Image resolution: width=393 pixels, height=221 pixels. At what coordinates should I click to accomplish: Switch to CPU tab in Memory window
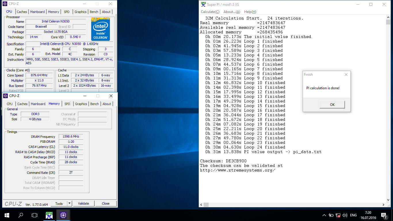coord(9,104)
